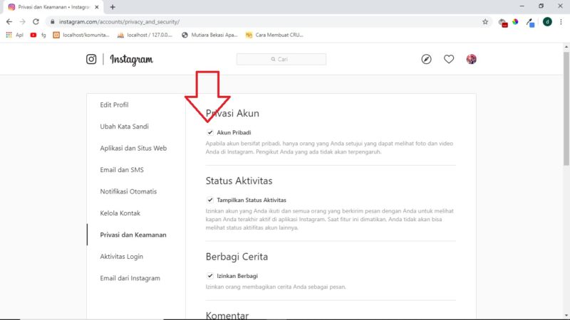Click the page vertical scrollbar thumb
Screen dimensions: 570x320
(566, 108)
